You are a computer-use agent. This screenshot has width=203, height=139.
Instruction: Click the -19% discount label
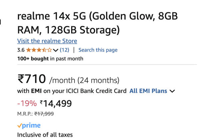pyautogui.click(x=27, y=104)
